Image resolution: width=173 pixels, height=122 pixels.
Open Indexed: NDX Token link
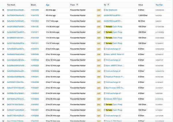(x=114, y=99)
